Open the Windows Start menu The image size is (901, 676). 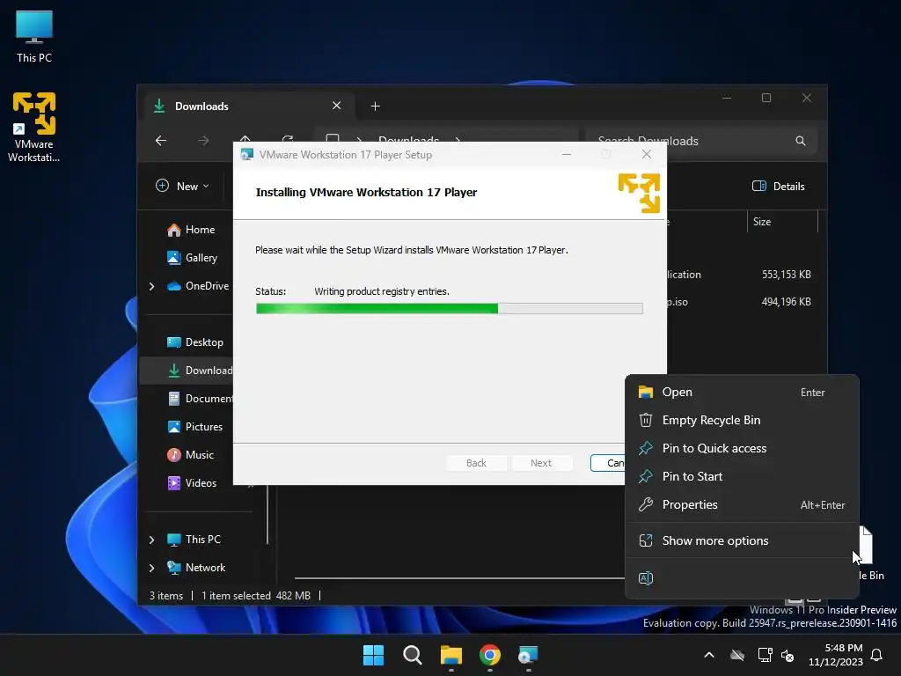tap(373, 655)
